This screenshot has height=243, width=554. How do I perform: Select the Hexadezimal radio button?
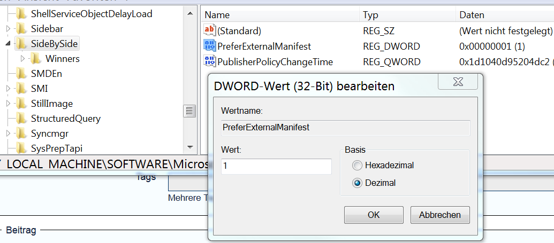tap(357, 166)
